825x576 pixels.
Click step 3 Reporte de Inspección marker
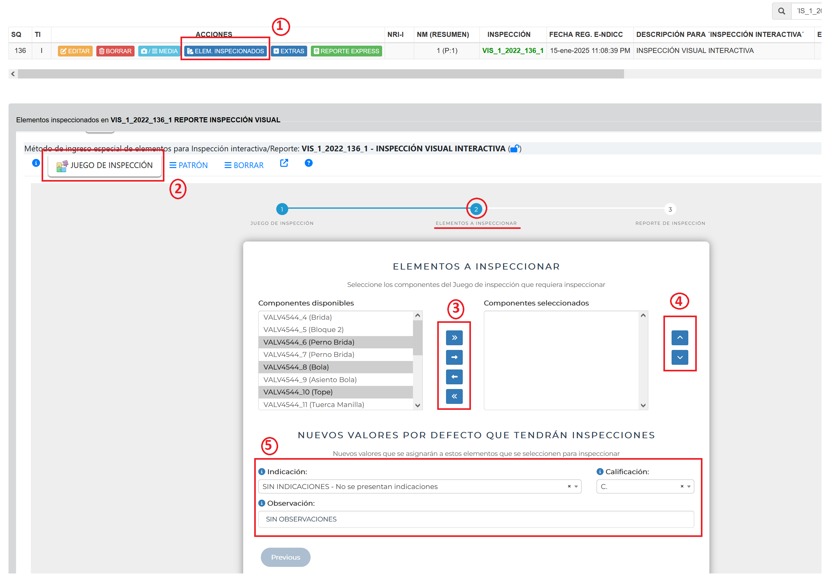670,209
